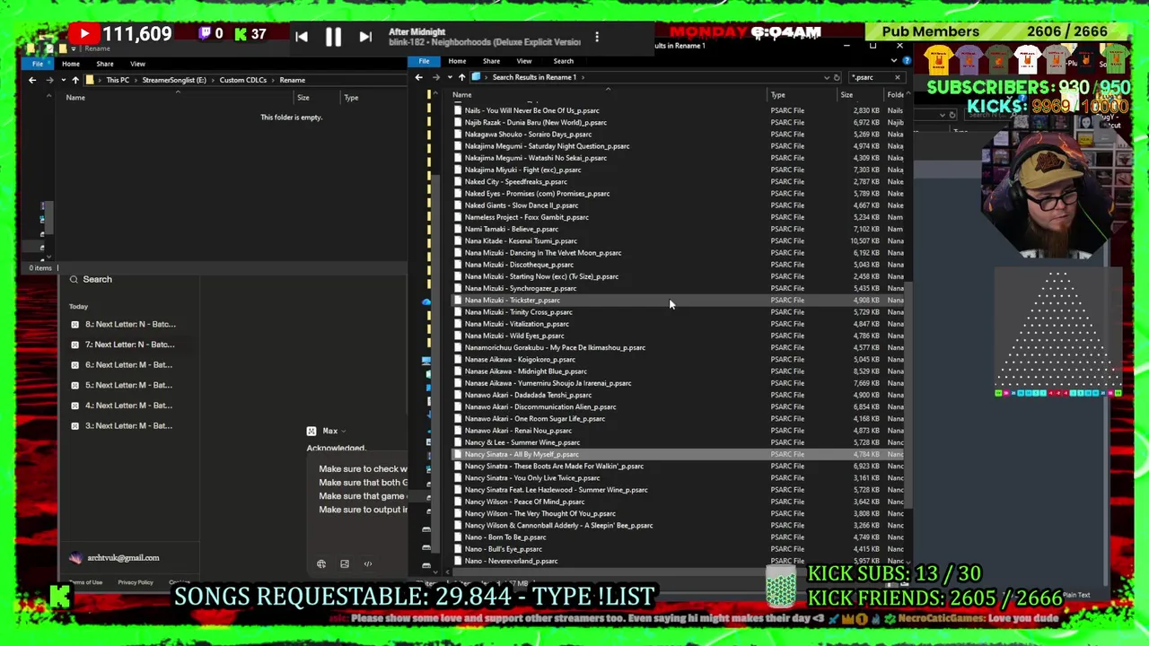Go back in Search Results explorer window

point(418,77)
